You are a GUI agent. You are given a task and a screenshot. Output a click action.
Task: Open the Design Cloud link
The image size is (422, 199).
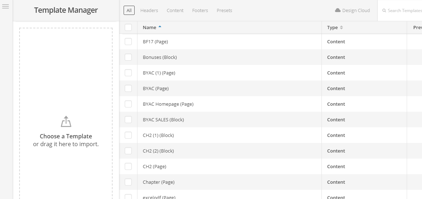(x=356, y=11)
